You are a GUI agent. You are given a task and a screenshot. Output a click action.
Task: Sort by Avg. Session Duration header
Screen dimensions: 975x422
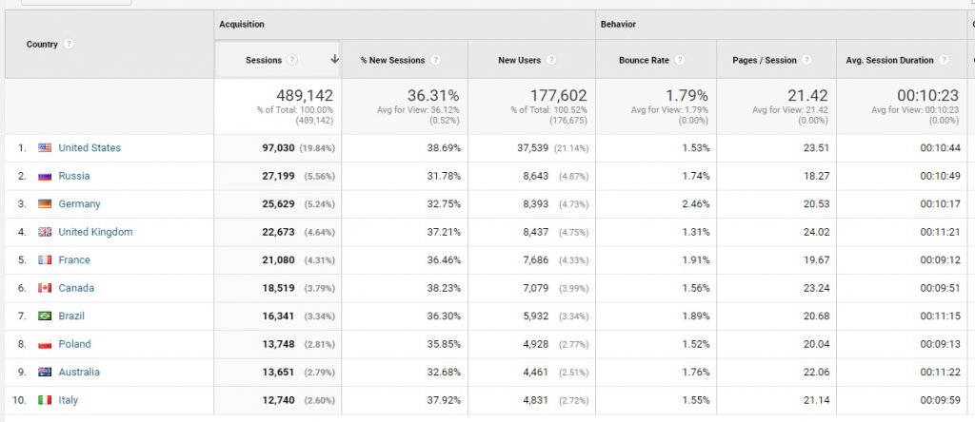[x=889, y=60]
